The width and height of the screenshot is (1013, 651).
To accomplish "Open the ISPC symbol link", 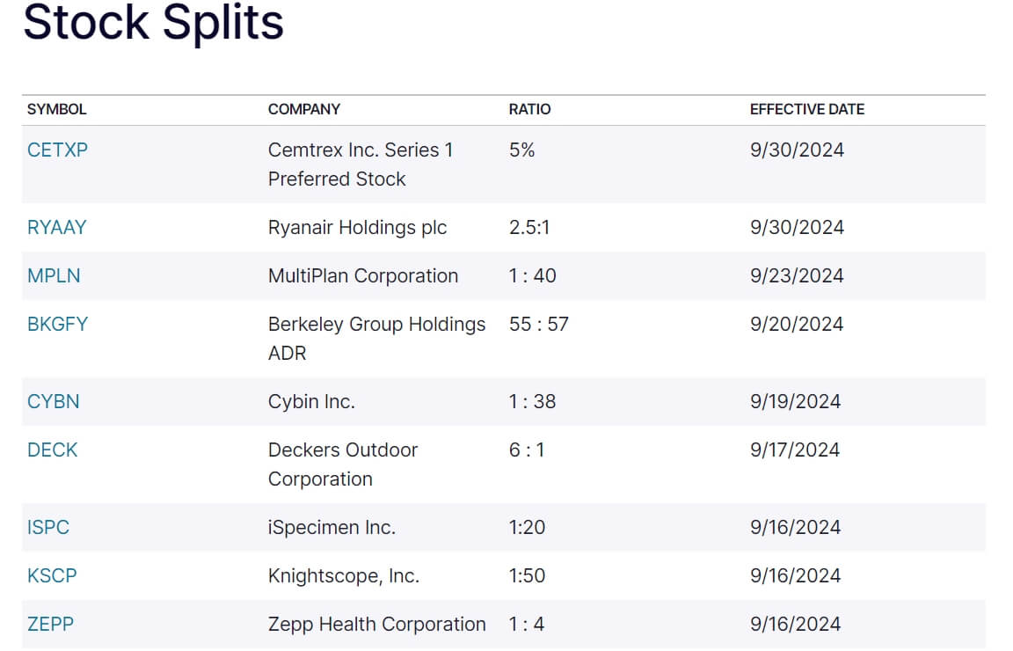I will click(47, 528).
